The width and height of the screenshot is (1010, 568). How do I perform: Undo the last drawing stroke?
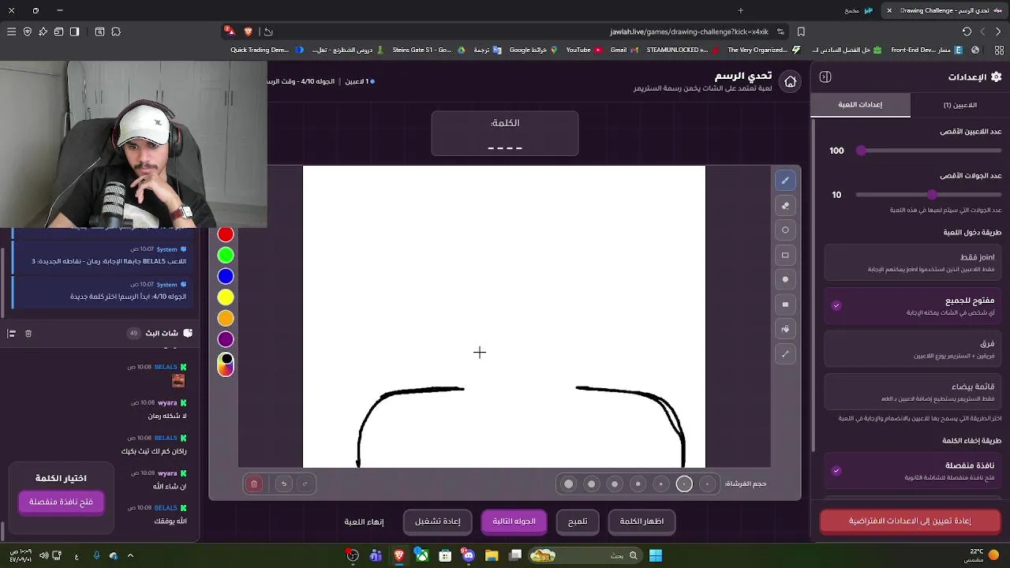pyautogui.click(x=284, y=484)
